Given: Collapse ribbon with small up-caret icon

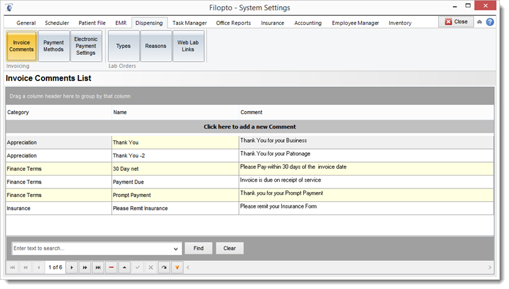Looking at the screenshot, I should point(480,22).
